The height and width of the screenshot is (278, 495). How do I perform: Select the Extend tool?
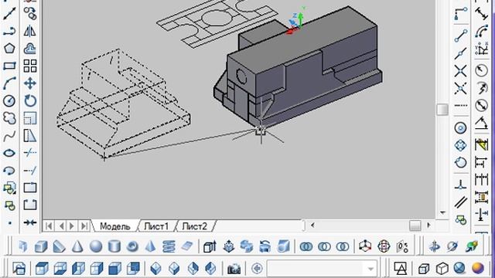(30, 171)
